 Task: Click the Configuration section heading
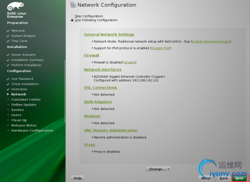pyautogui.click(x=19, y=71)
